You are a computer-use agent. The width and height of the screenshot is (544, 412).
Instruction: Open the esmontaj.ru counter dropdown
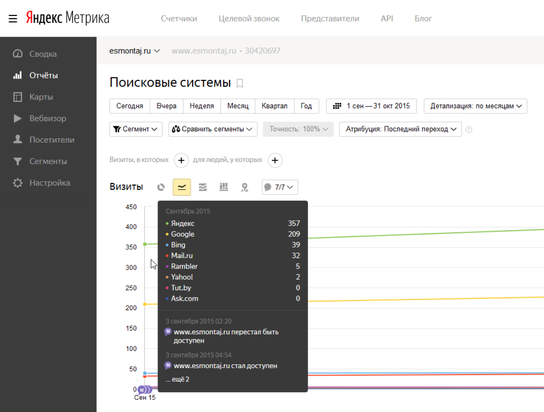[x=135, y=51]
